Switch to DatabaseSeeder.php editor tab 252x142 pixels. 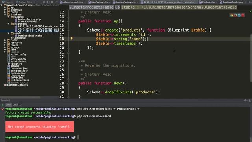click(233, 2)
